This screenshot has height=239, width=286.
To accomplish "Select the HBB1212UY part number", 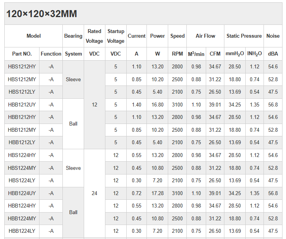I will [x=22, y=105].
